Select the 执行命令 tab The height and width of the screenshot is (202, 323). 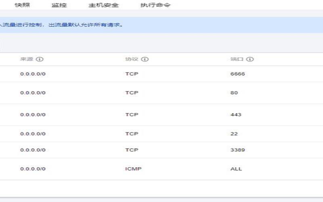[155, 5]
